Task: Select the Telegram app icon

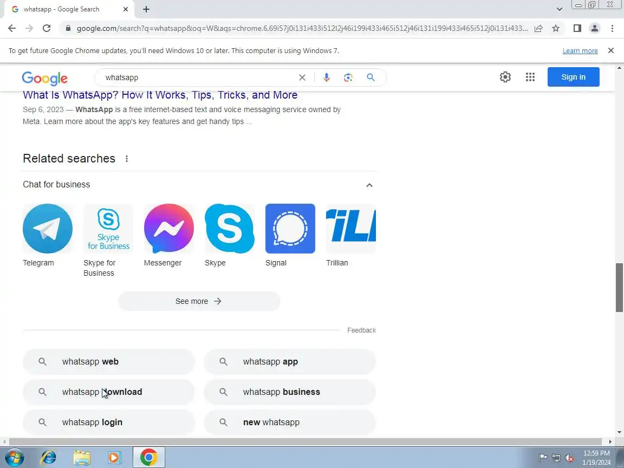Action: (x=48, y=229)
